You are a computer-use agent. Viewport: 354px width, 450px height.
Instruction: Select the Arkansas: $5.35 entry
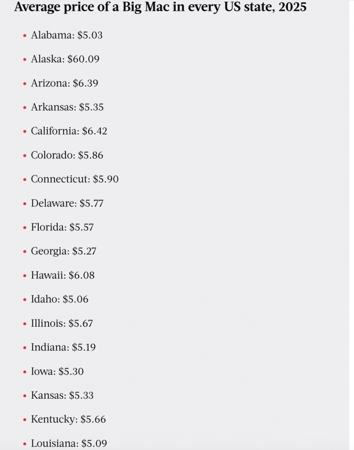pyautogui.click(x=67, y=107)
